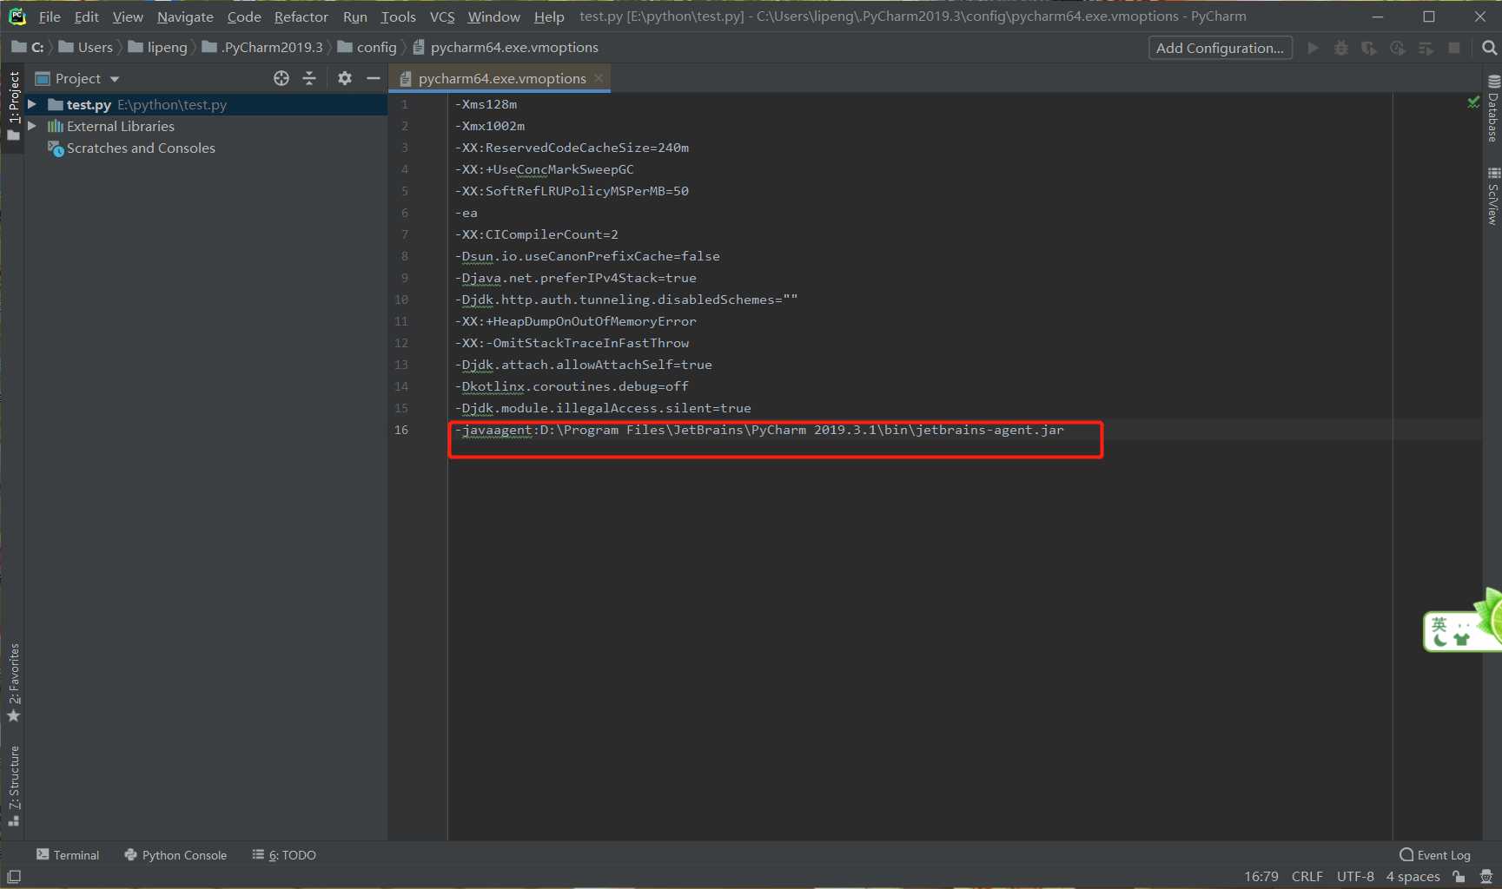Open the Code menu
This screenshot has width=1502, height=889.
pos(244,16)
